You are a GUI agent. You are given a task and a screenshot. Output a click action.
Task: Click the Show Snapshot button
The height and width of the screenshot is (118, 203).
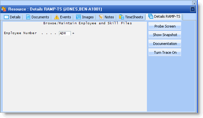click(165, 35)
